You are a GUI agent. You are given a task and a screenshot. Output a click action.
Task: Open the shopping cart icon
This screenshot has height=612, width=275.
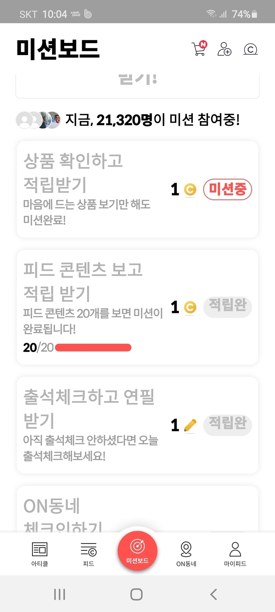(199, 49)
